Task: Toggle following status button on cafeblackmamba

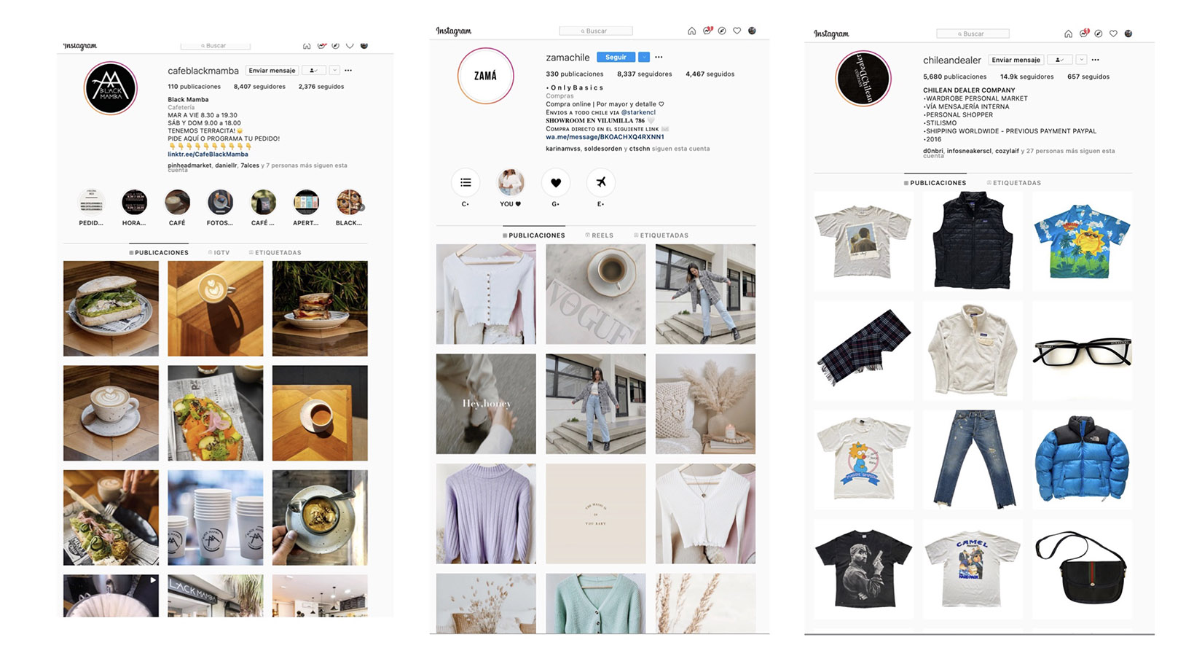Action: click(x=314, y=71)
